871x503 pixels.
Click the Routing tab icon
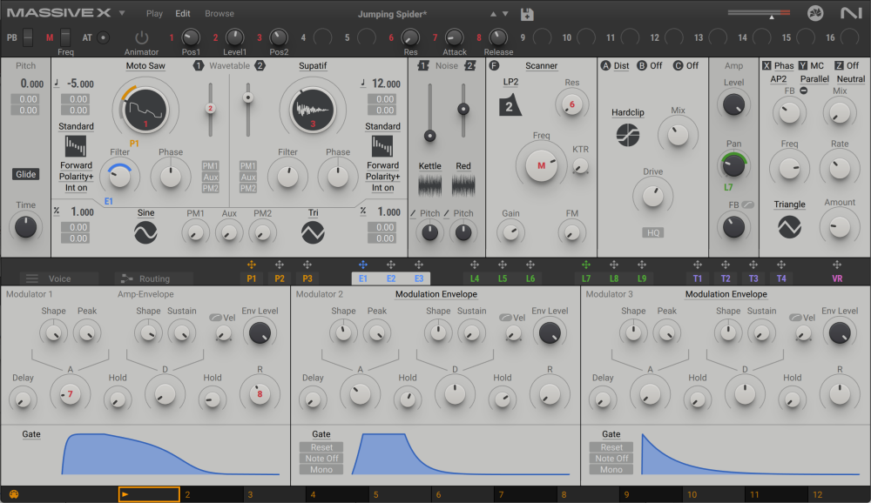[127, 278]
